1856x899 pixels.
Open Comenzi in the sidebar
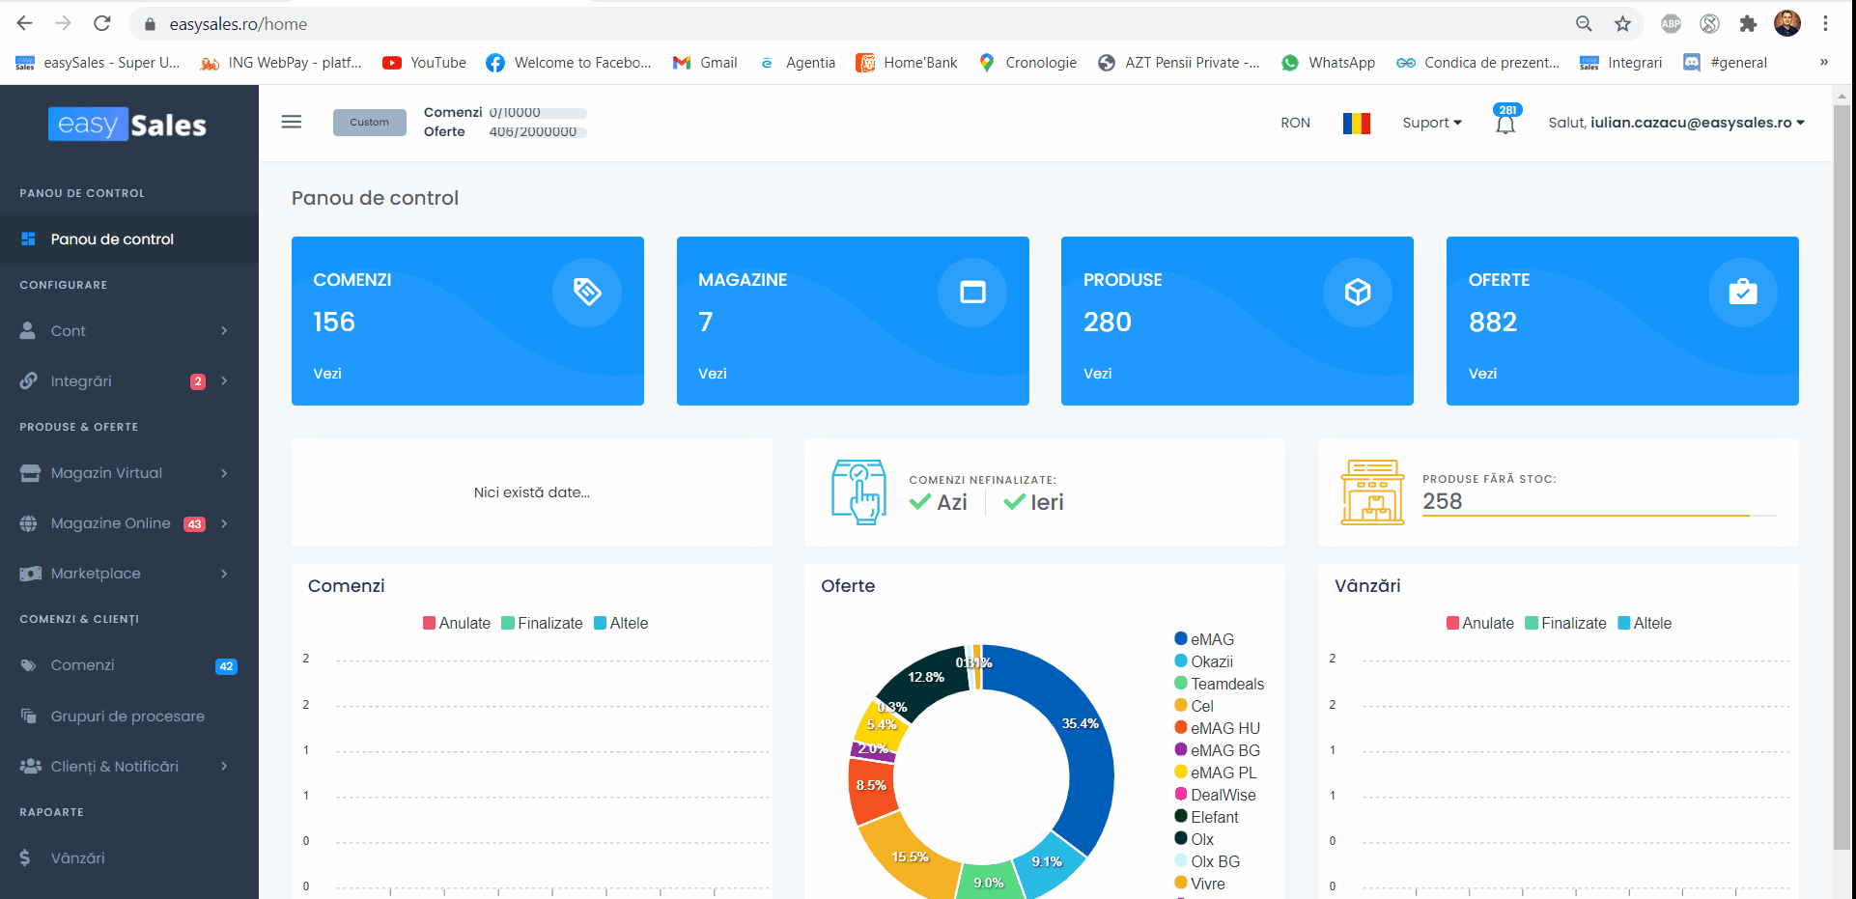click(x=83, y=665)
